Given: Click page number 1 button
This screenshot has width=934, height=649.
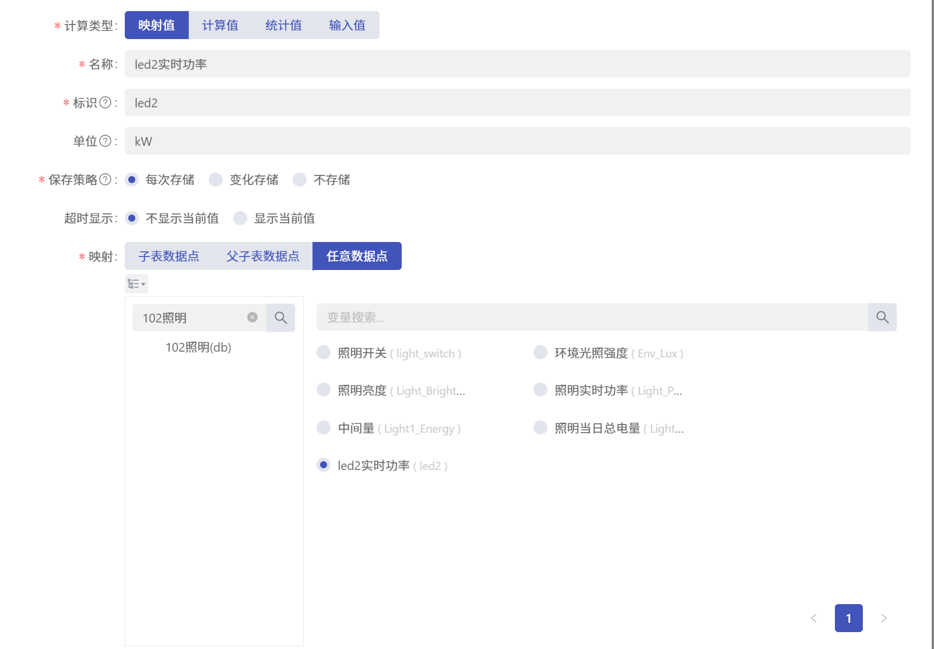Looking at the screenshot, I should [849, 618].
